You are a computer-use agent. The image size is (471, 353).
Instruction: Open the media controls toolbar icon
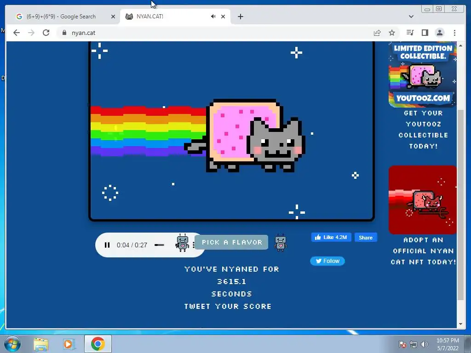(410, 33)
